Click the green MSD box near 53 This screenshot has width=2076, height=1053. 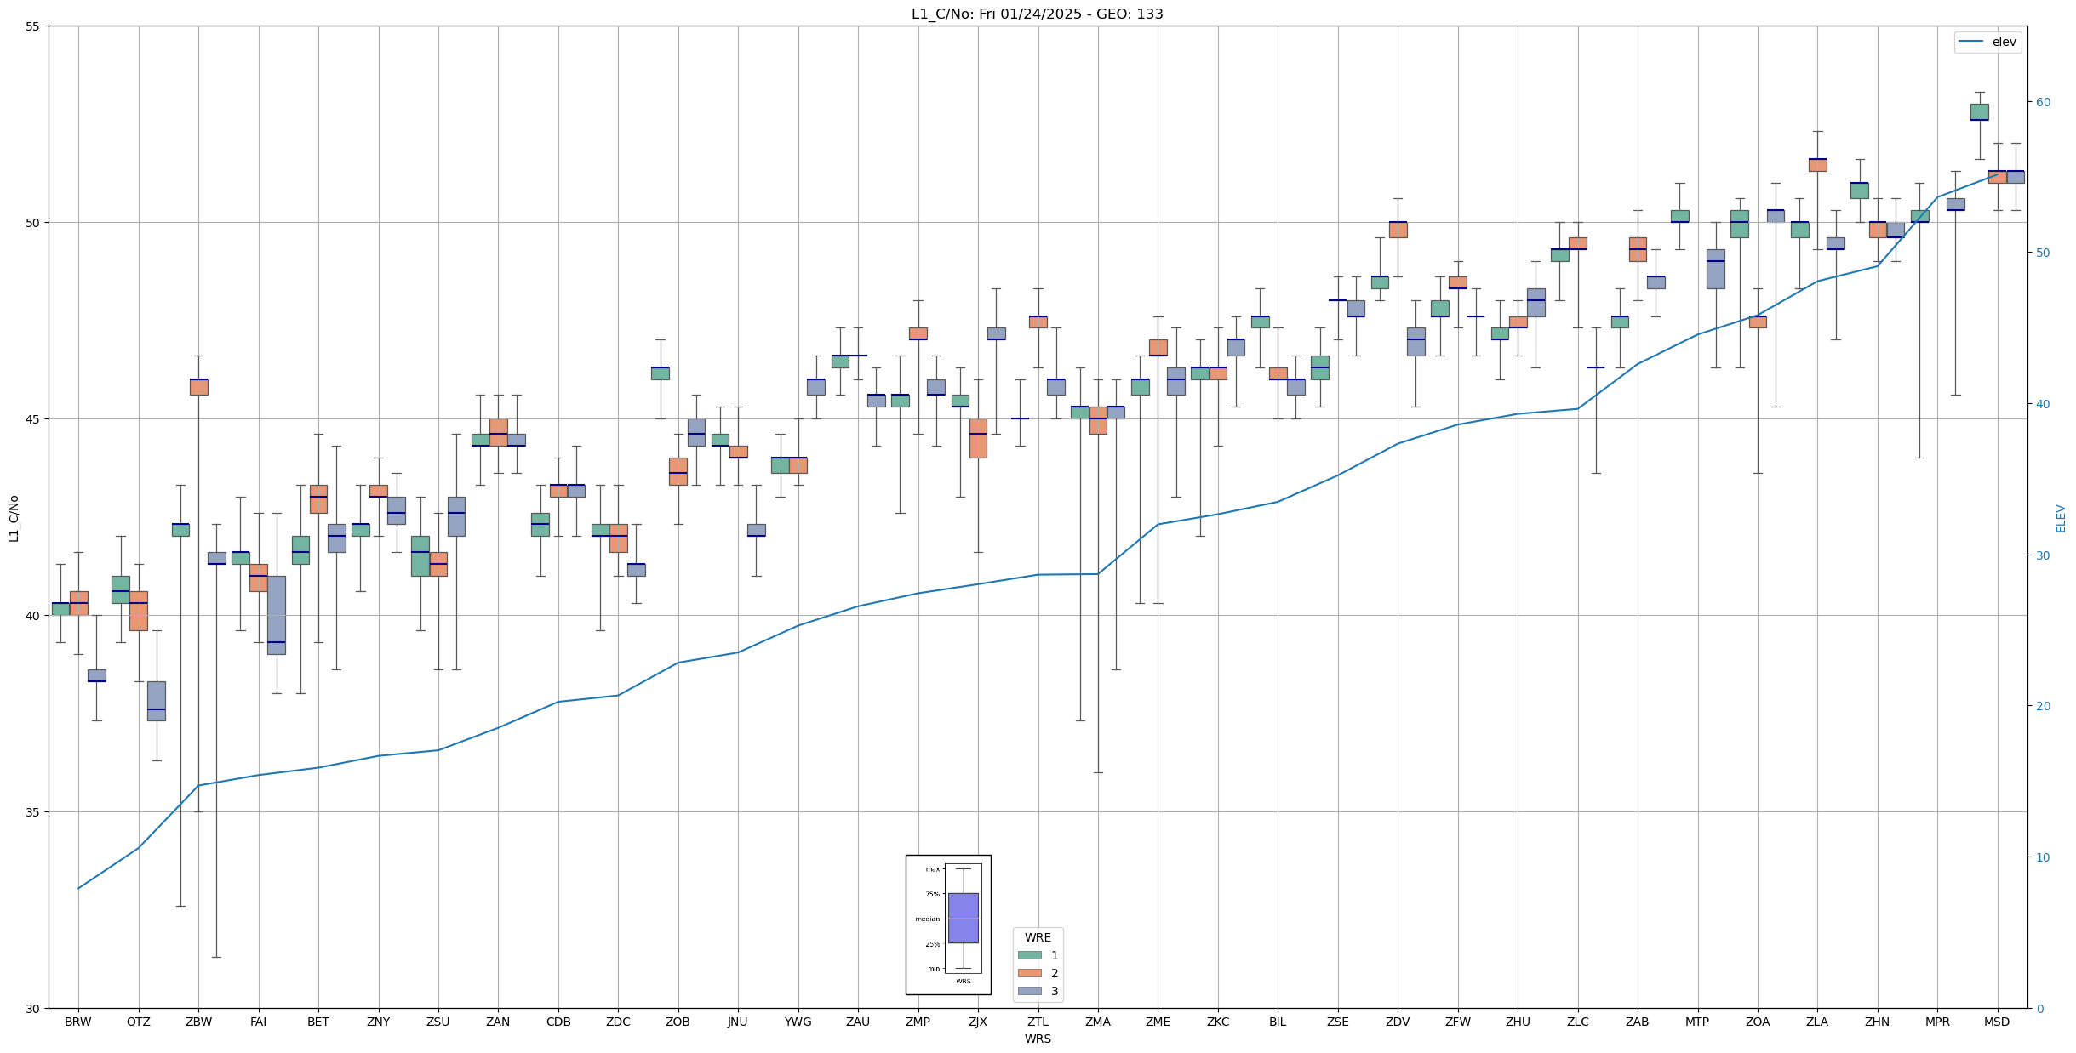coord(1979,111)
